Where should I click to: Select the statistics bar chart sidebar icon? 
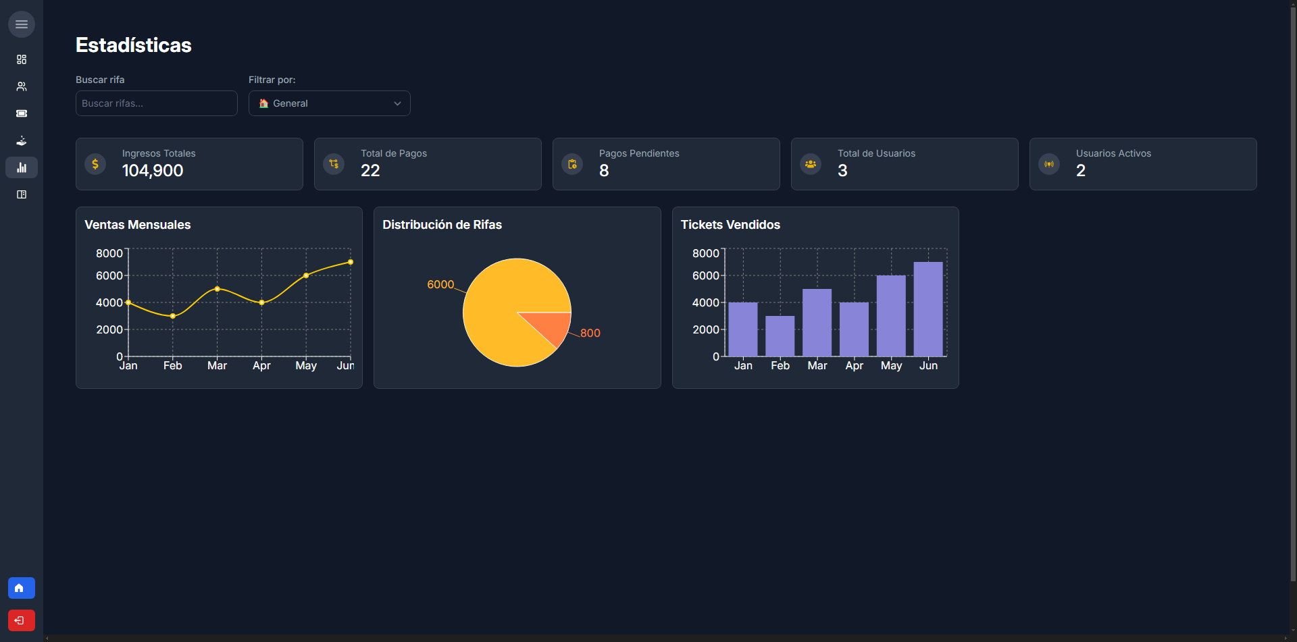click(x=22, y=167)
